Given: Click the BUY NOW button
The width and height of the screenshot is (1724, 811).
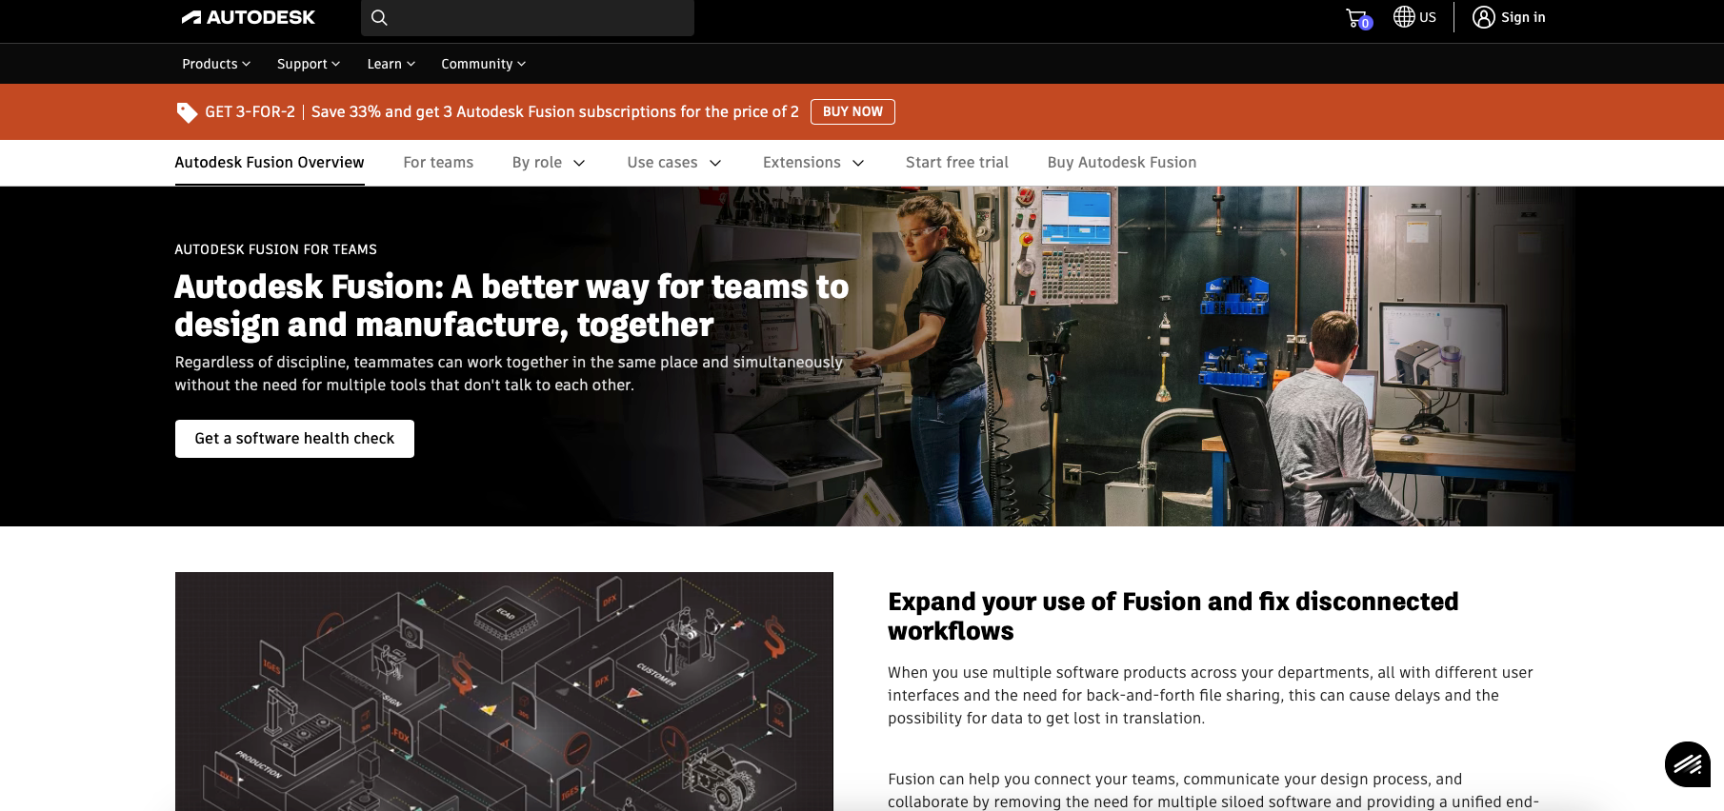Looking at the screenshot, I should (x=852, y=111).
